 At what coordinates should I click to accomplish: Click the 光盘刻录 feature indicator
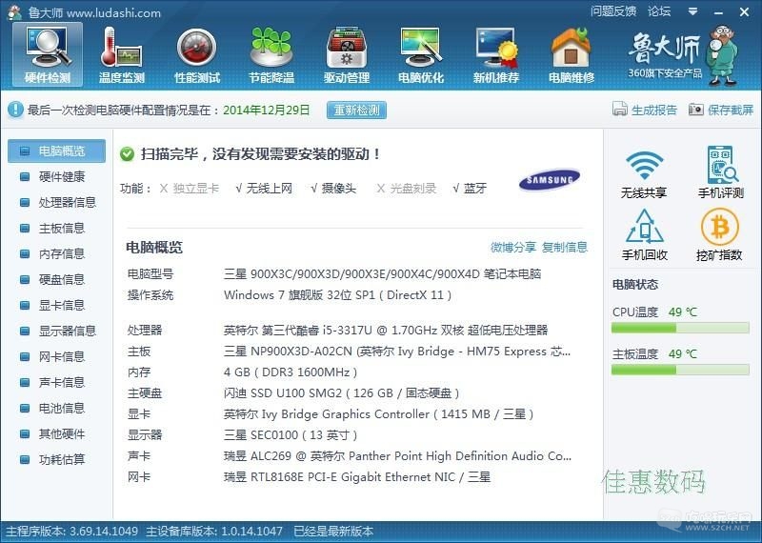click(407, 188)
